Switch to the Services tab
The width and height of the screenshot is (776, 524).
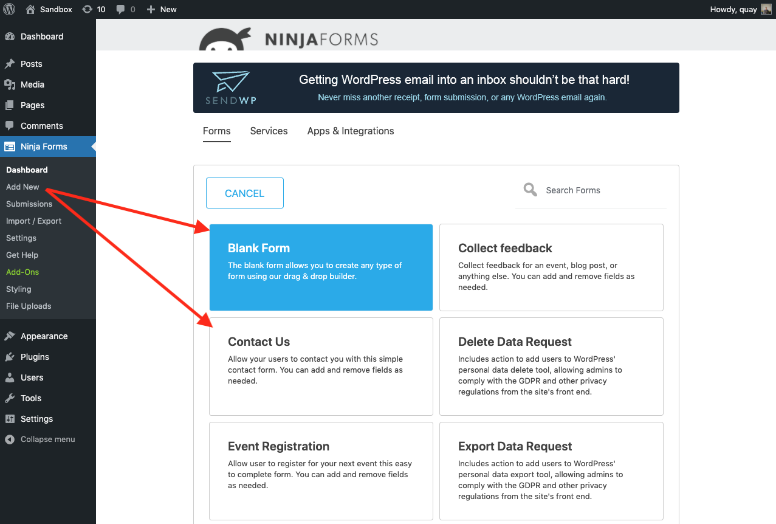click(269, 131)
